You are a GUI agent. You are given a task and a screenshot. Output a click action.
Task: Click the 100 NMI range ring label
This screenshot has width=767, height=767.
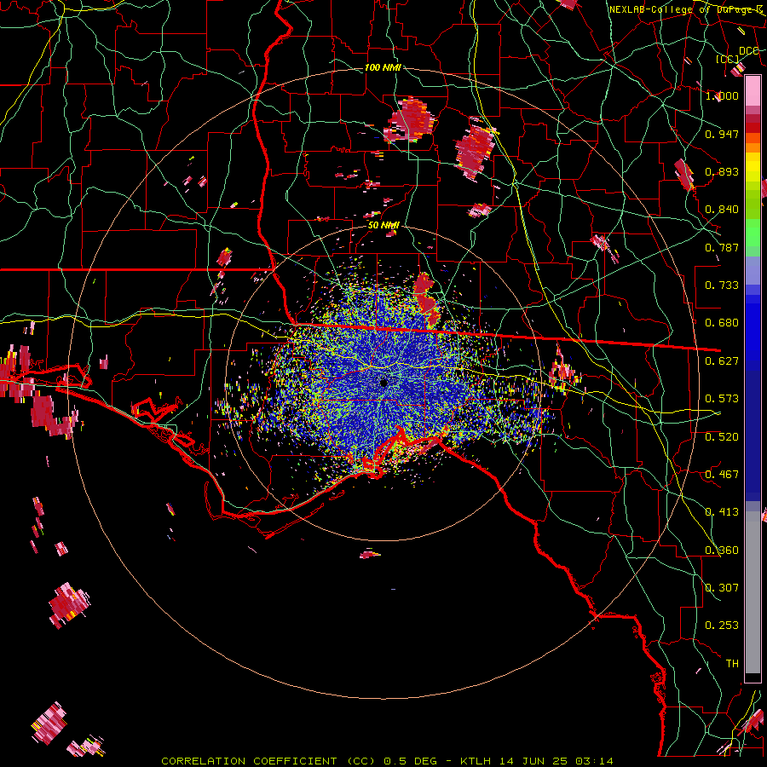click(383, 67)
